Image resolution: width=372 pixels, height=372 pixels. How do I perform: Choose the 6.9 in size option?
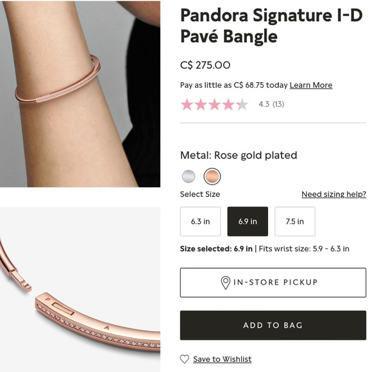coord(248,221)
